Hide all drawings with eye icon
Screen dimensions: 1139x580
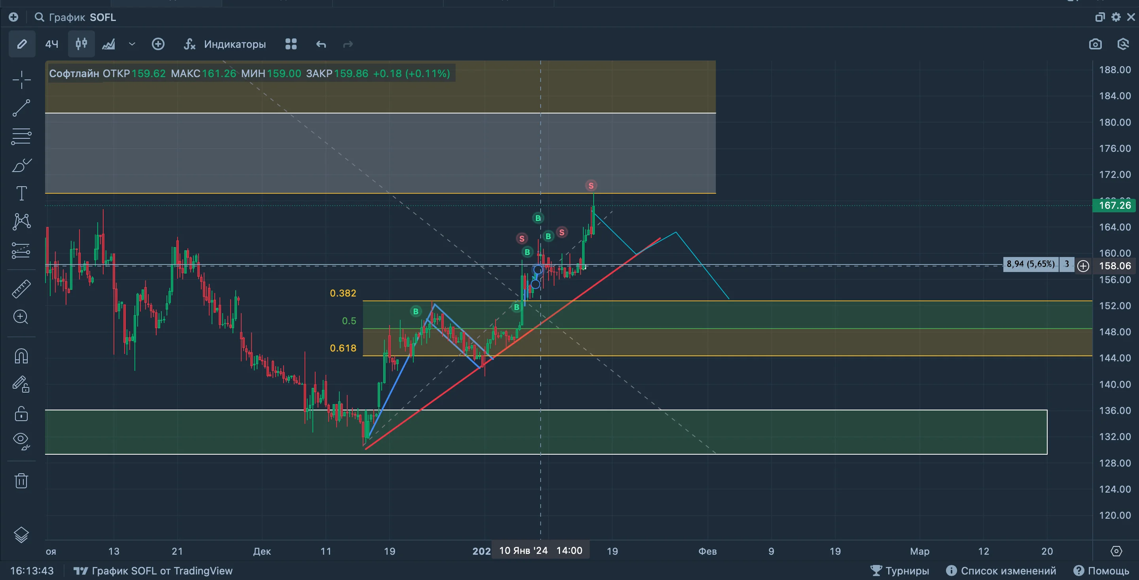pyautogui.click(x=21, y=441)
